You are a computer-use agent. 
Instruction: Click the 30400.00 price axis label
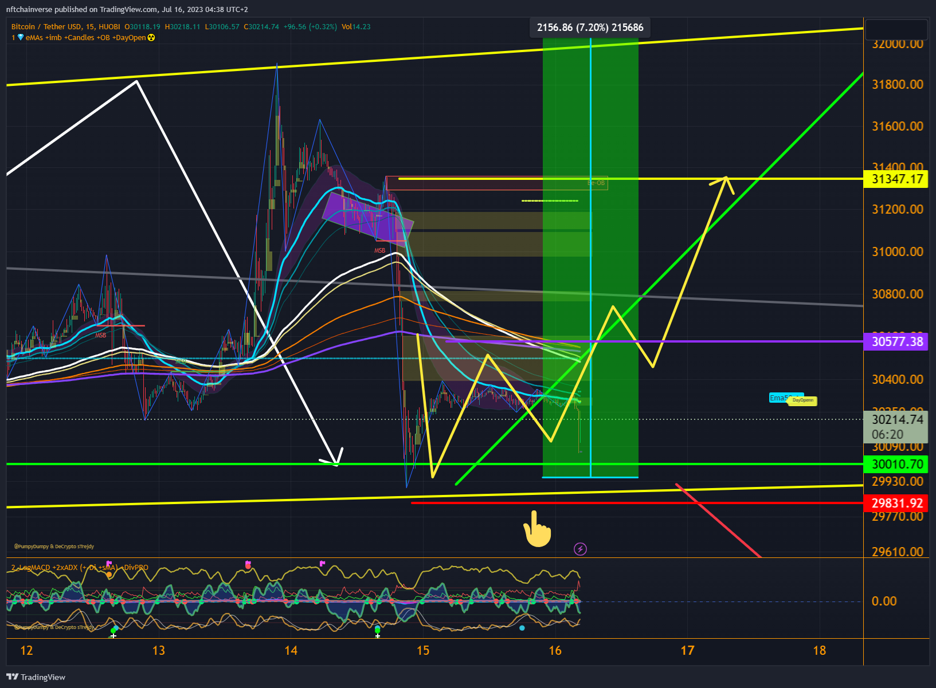pos(898,380)
